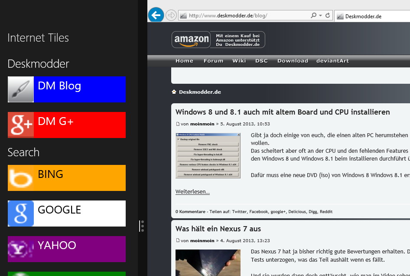
Task: Open the GOOGLE search tile
Action: [67, 214]
